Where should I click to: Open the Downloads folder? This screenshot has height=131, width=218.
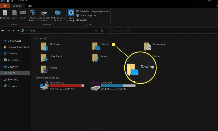pyautogui.click(x=45, y=58)
